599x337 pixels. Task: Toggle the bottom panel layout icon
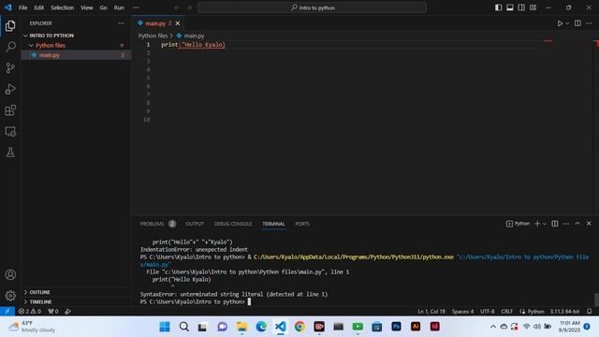509,7
